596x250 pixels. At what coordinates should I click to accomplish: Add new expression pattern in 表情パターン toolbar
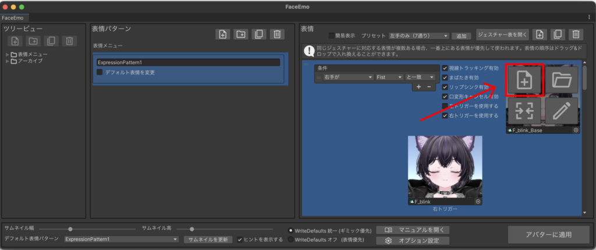tap(222, 34)
